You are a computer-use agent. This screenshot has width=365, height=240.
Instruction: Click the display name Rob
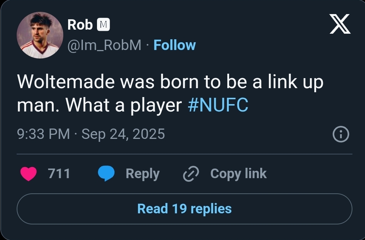click(80, 25)
